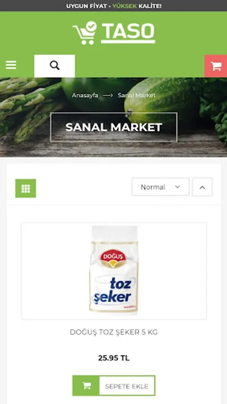The width and height of the screenshot is (227, 404).
Task: Switch to grid view layout
Action: click(x=26, y=189)
